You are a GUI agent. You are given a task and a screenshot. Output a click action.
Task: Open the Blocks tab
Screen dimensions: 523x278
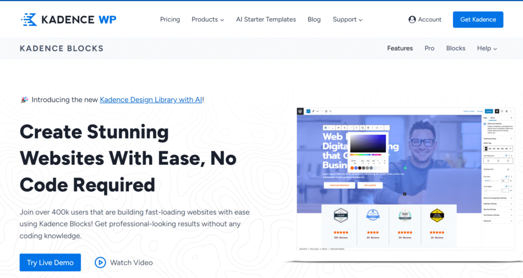click(456, 48)
